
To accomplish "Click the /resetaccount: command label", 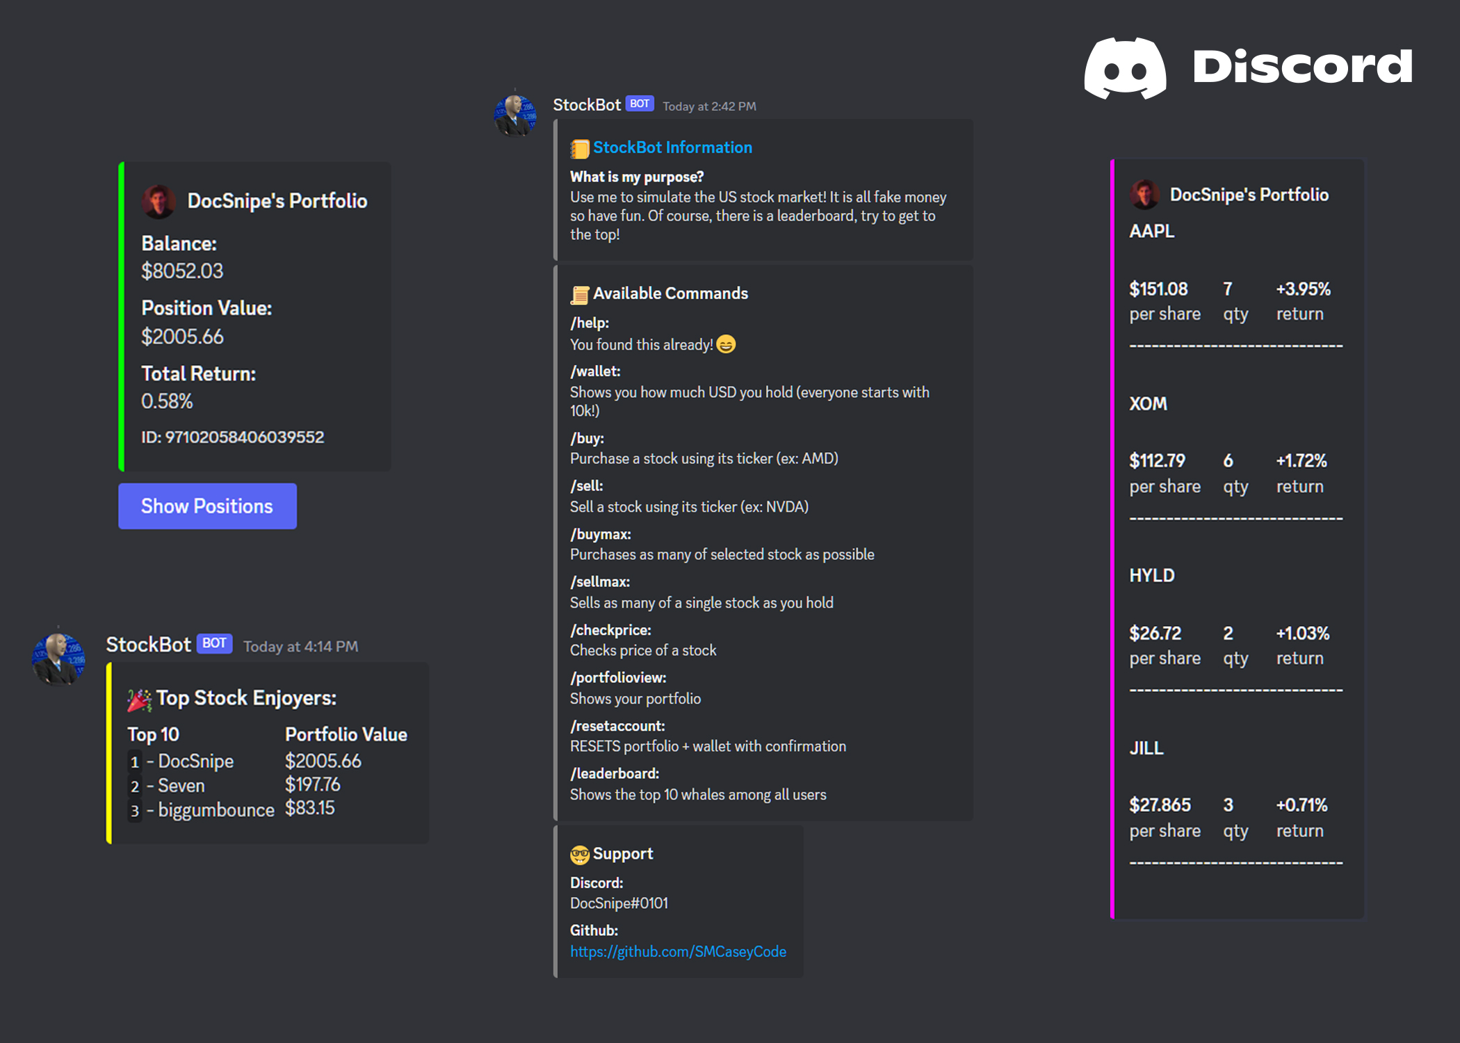I will [x=617, y=726].
